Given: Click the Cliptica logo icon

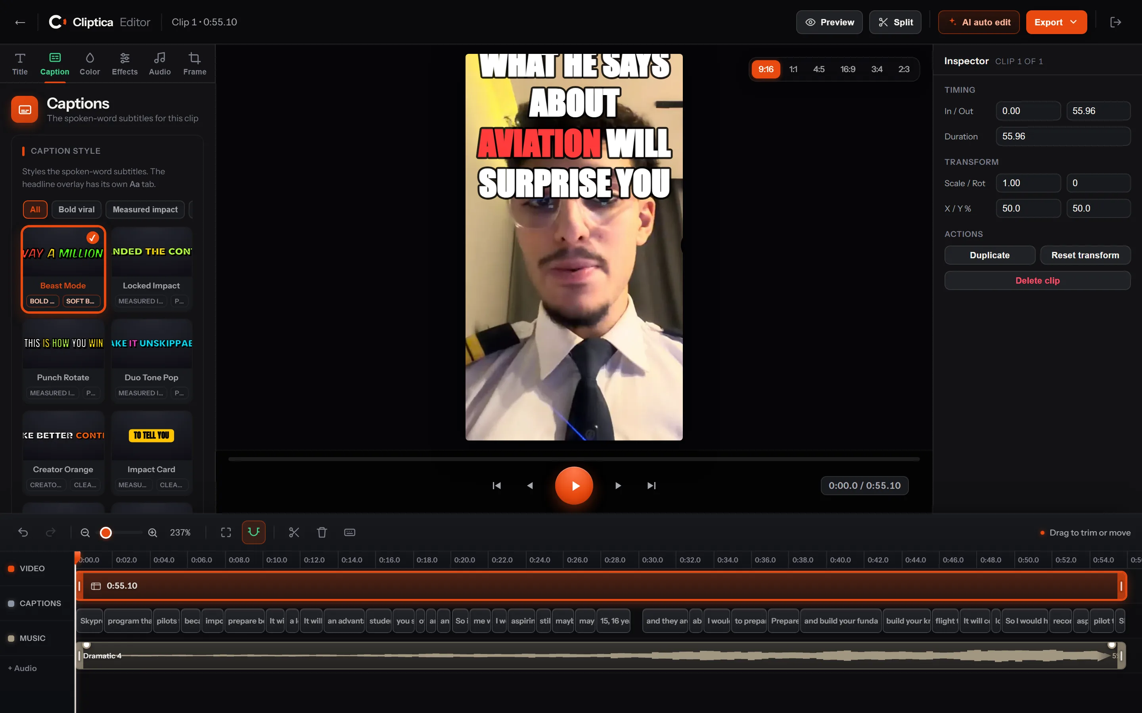Looking at the screenshot, I should (57, 22).
